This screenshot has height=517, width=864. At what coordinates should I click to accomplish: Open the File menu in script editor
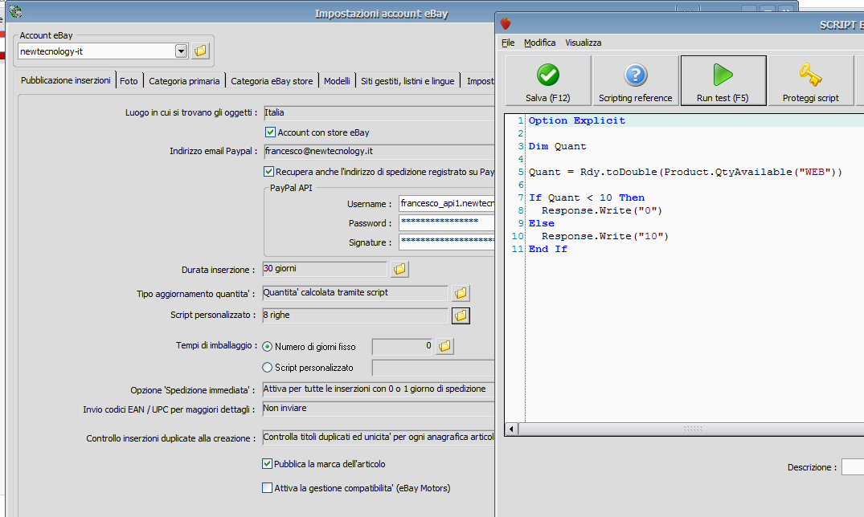coord(508,43)
